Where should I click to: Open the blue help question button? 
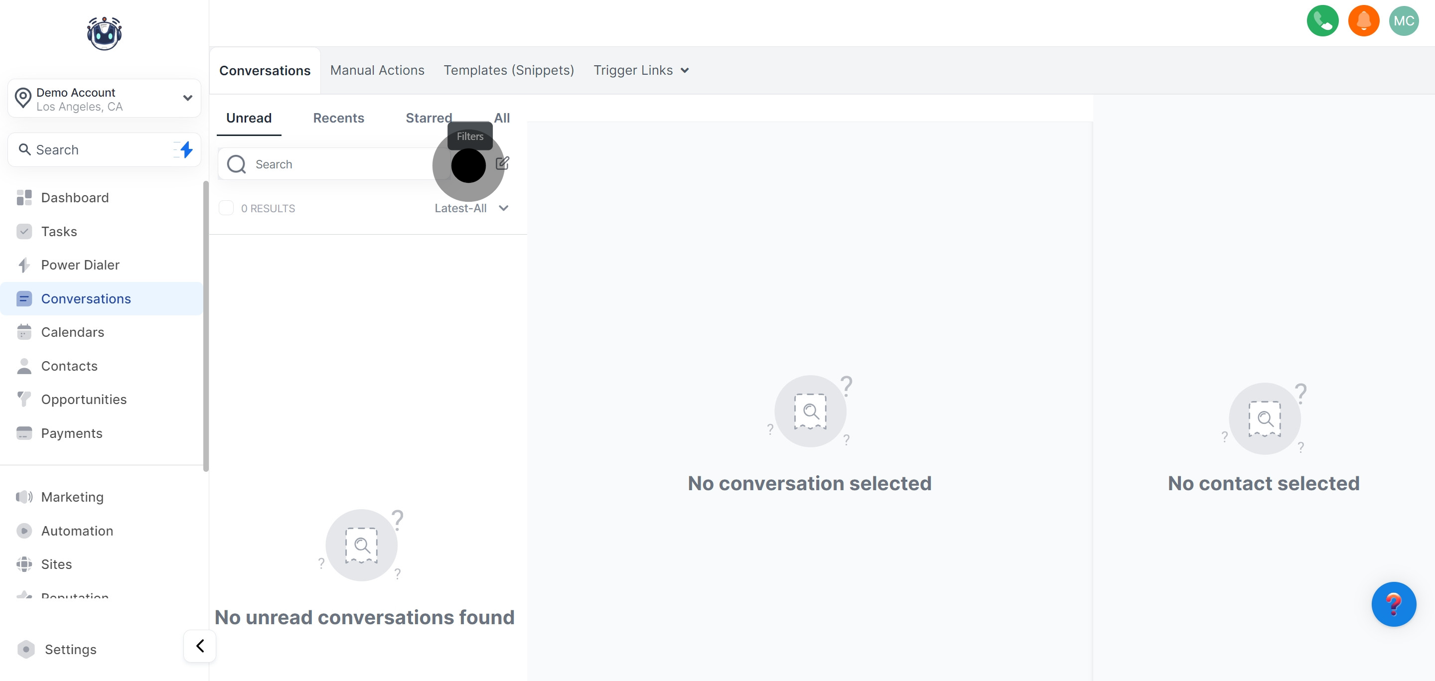pyautogui.click(x=1393, y=604)
